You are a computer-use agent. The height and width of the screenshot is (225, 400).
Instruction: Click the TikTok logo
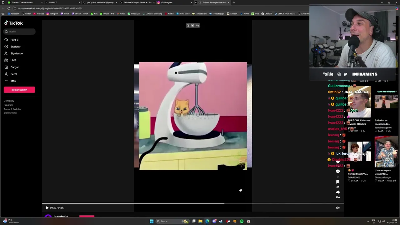[13, 23]
